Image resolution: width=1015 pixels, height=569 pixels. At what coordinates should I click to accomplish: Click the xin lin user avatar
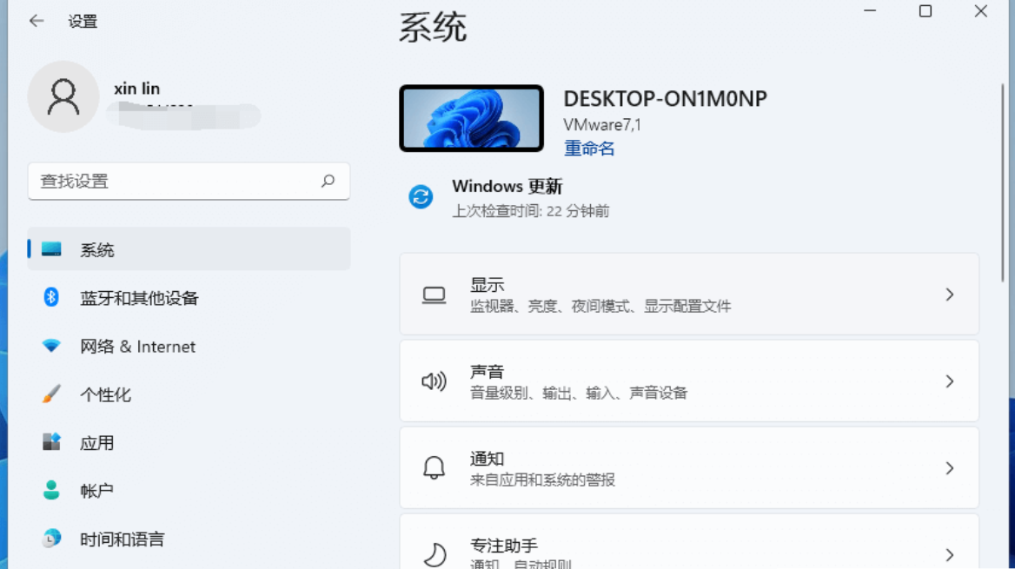click(x=63, y=97)
